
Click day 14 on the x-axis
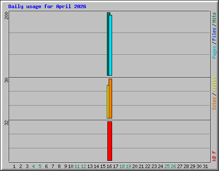(96, 166)
